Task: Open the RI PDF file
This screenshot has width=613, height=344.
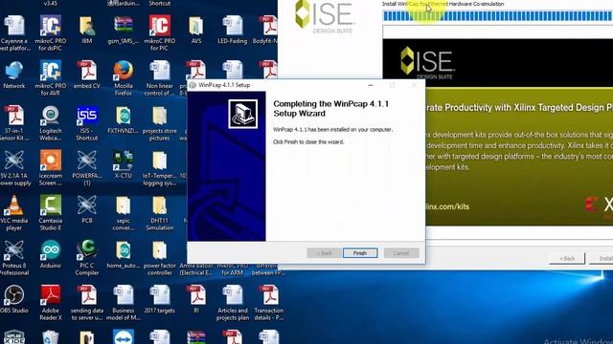Action: click(196, 299)
